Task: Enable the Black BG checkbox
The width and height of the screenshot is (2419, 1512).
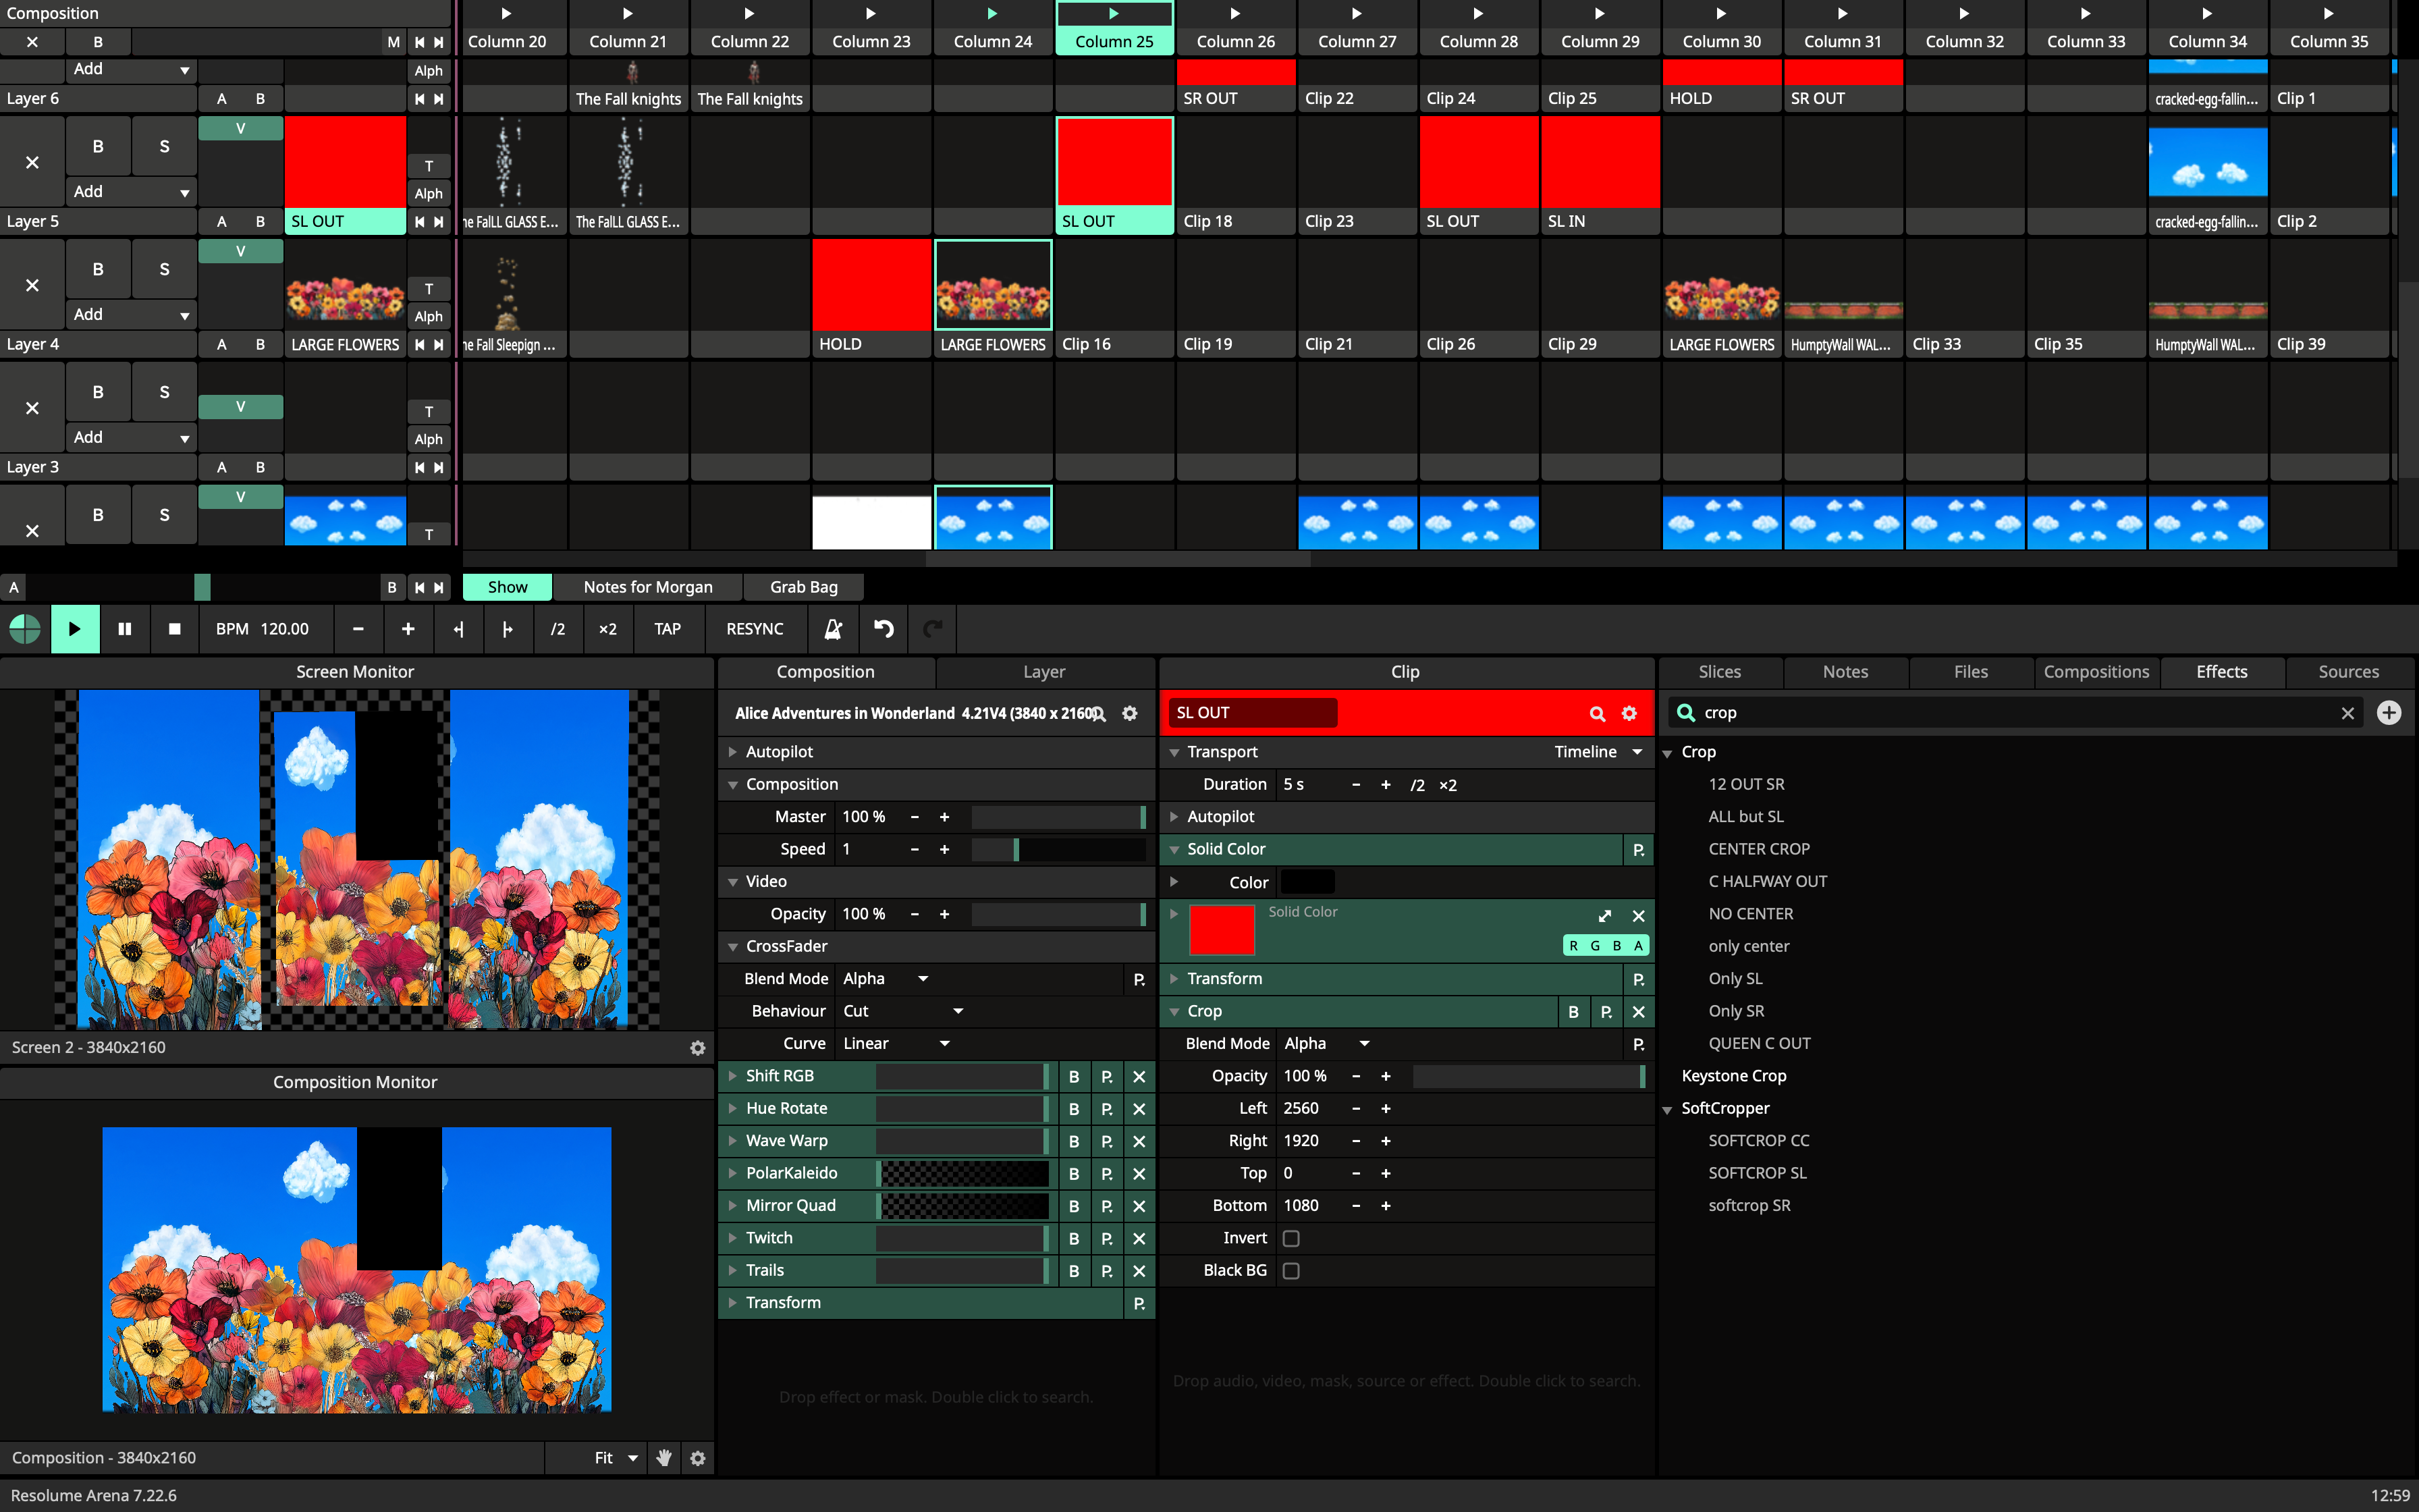Action: coord(1291,1271)
